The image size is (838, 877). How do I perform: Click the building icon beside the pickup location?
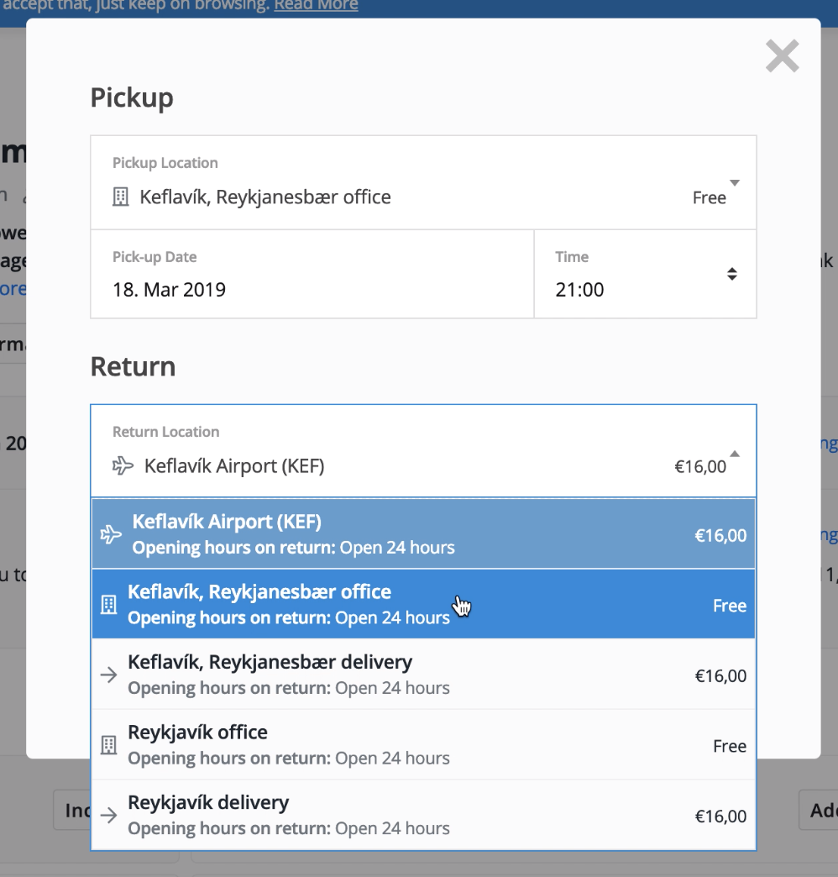[120, 197]
